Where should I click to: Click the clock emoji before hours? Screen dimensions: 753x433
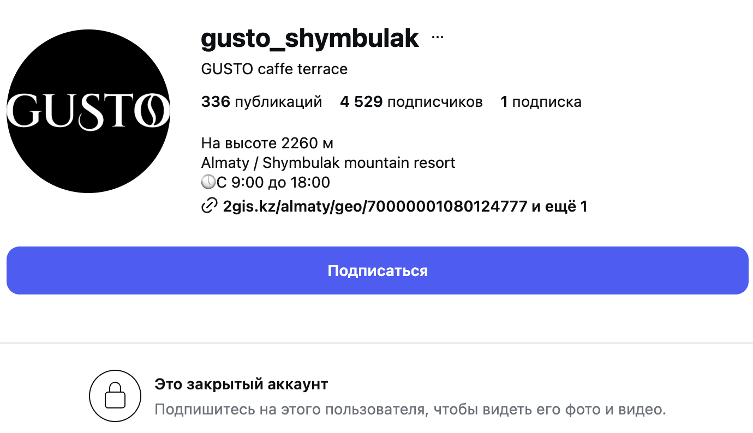(209, 183)
